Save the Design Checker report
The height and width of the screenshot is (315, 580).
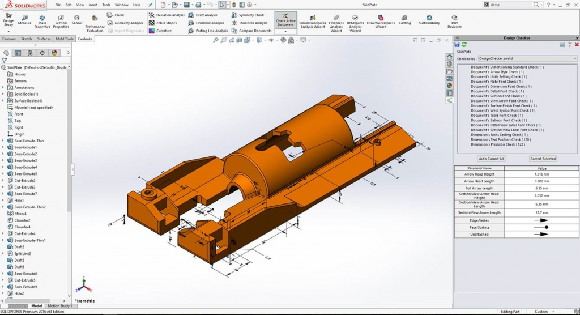pos(457,44)
